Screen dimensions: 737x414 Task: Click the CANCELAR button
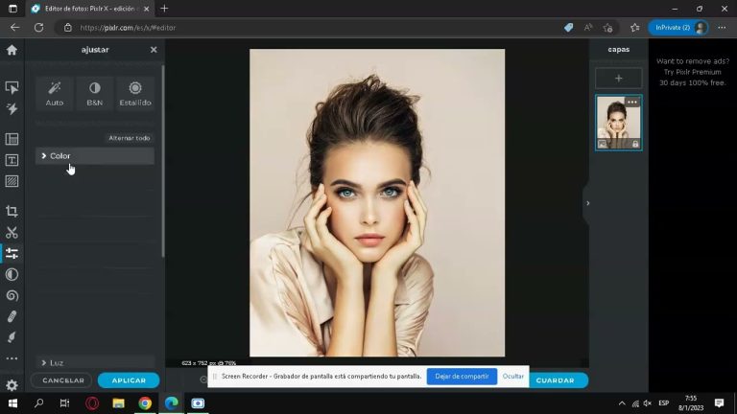(63, 380)
